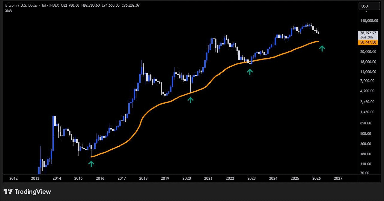384x201 pixels.
Task: Click the 2025 label on time axis
Action: [295, 178]
